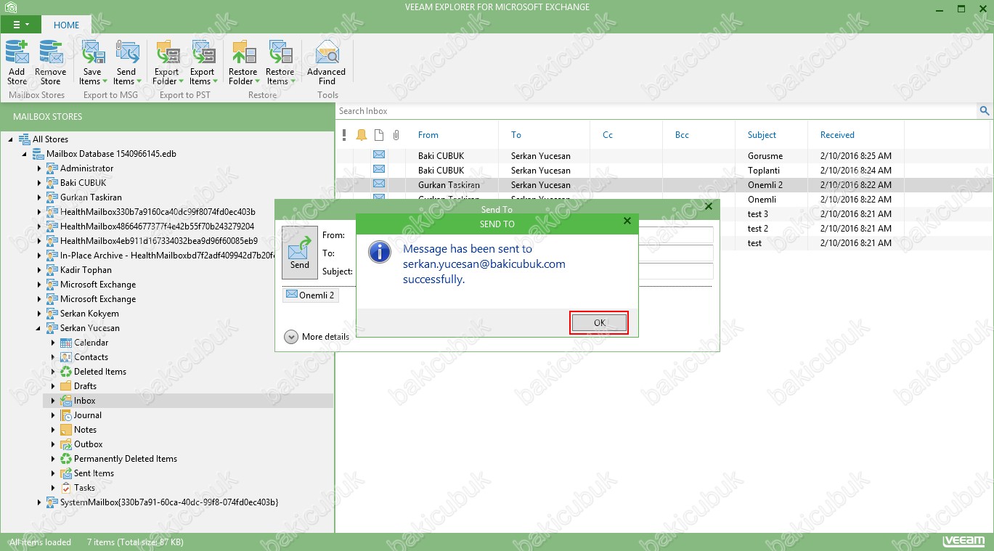Screen dimensions: 994x551
Task: Sort by the Cc column
Action: (608, 135)
